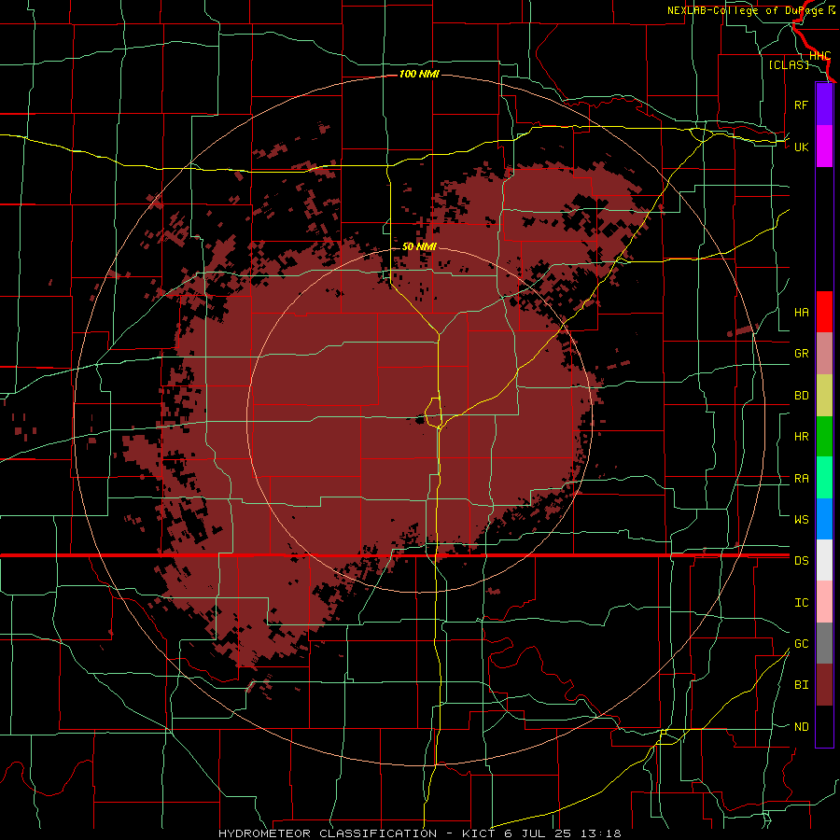Select the BI dark-red legend swatch

[x=824, y=685]
